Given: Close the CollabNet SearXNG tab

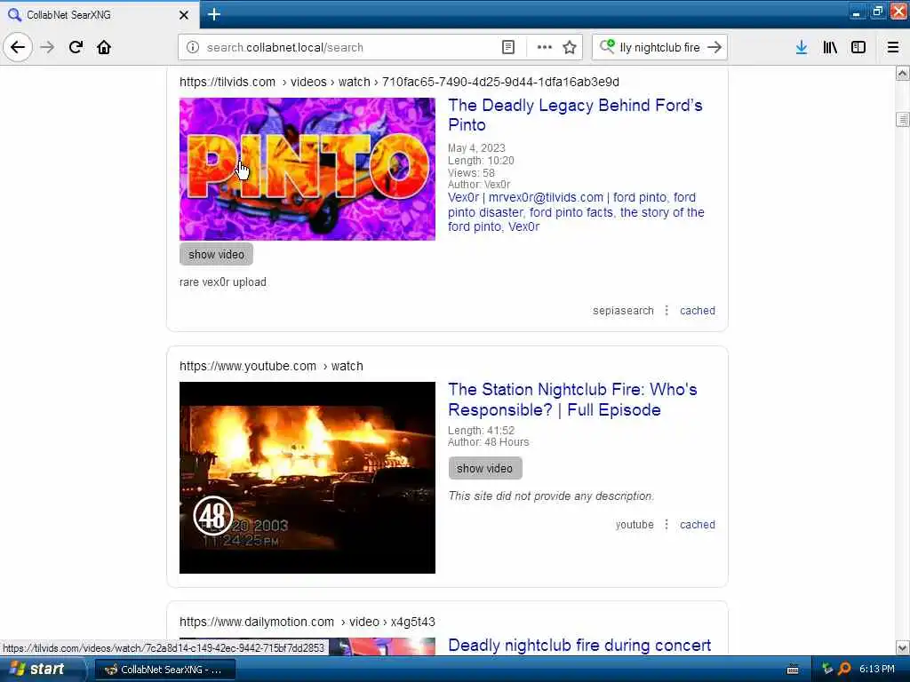Looking at the screenshot, I should [183, 14].
